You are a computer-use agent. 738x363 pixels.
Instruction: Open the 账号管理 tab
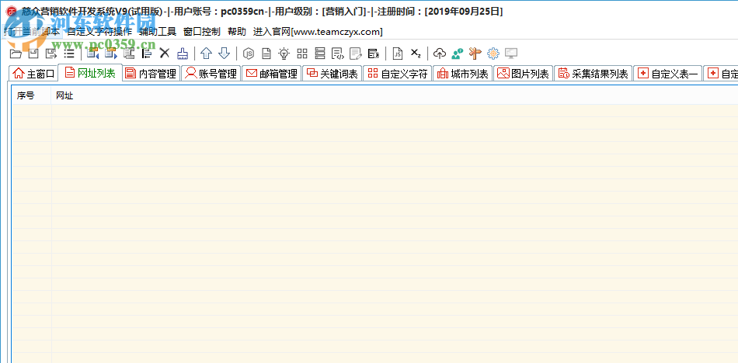[211, 74]
